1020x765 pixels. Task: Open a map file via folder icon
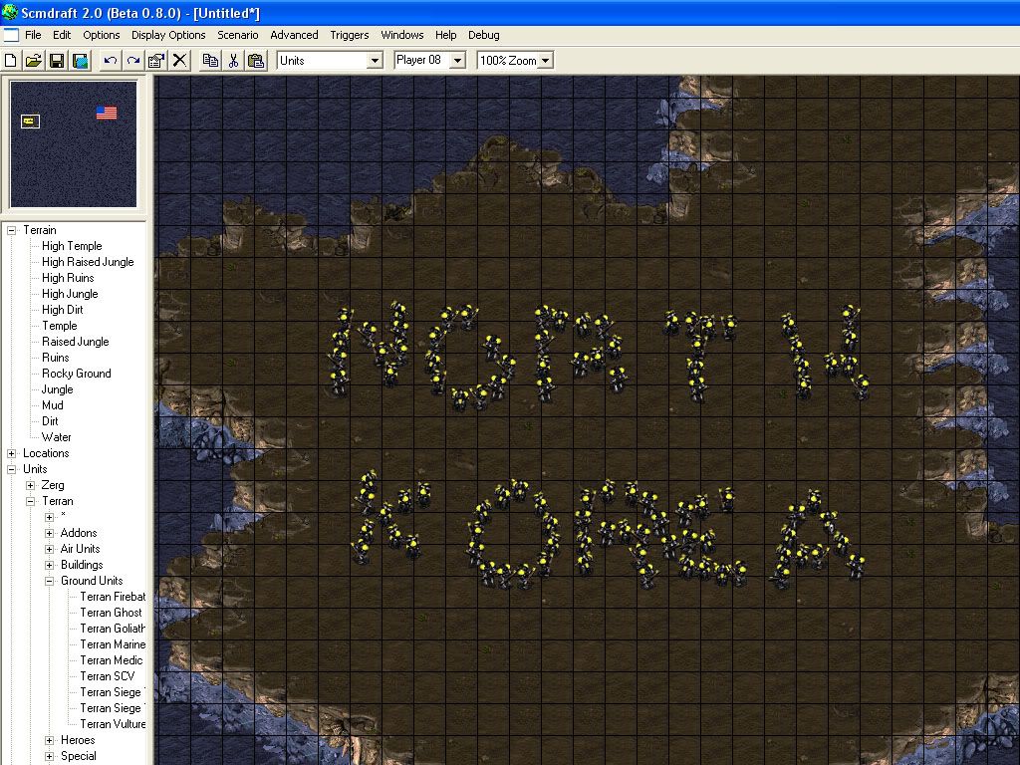33,61
